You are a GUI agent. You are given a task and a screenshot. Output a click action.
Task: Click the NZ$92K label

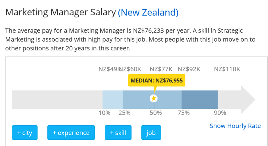pos(189,69)
